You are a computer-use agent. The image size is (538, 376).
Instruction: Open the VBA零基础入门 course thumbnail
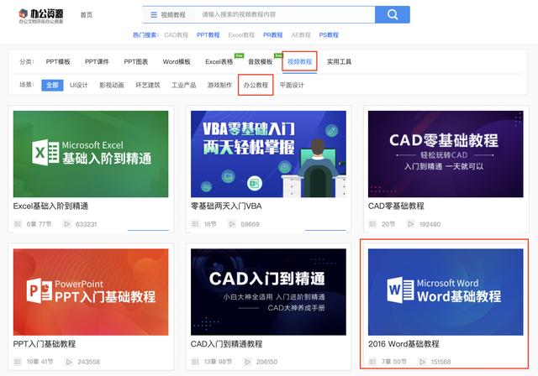pos(268,154)
